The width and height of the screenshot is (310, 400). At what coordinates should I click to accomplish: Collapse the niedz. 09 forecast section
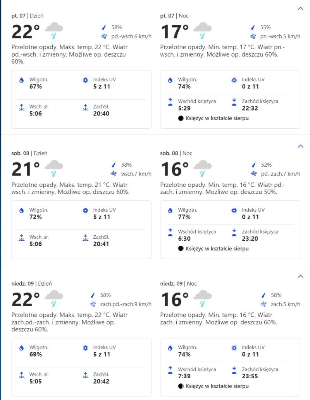point(300,276)
